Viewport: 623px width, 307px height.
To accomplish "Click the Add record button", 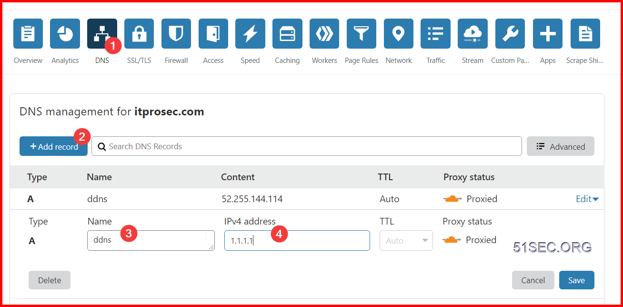I will coord(53,146).
